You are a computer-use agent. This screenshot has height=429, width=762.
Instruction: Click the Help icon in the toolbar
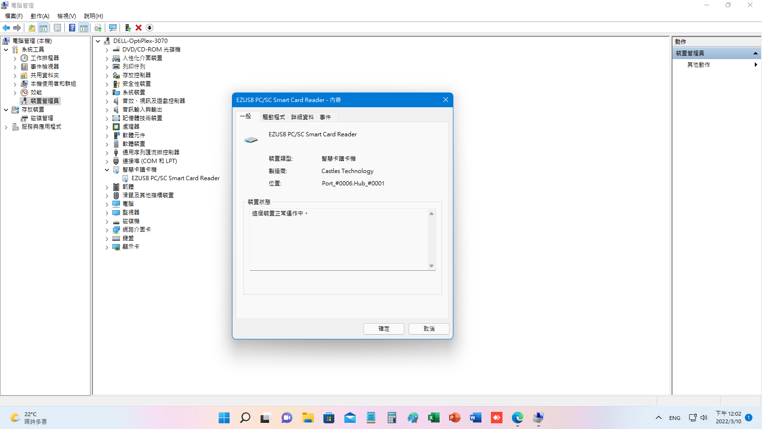[72, 28]
